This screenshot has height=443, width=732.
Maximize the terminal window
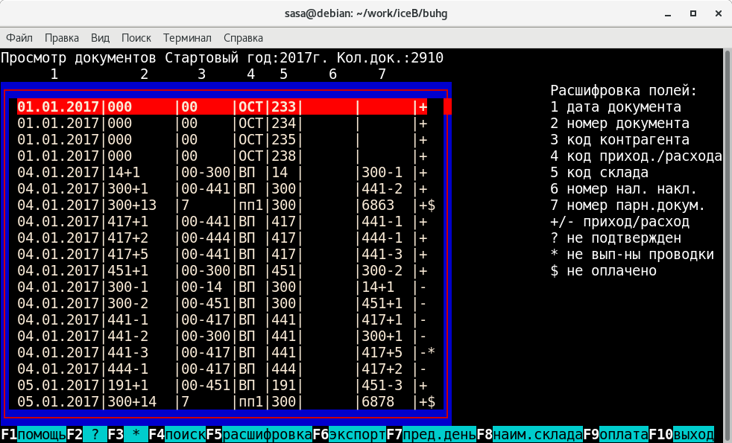(693, 14)
